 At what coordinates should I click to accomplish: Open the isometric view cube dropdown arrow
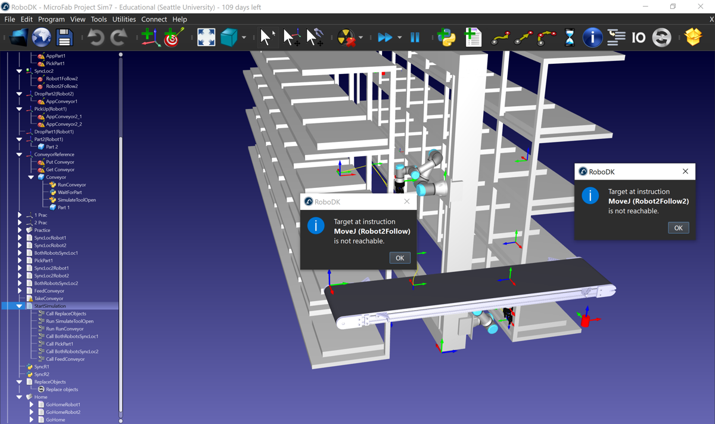click(x=244, y=38)
